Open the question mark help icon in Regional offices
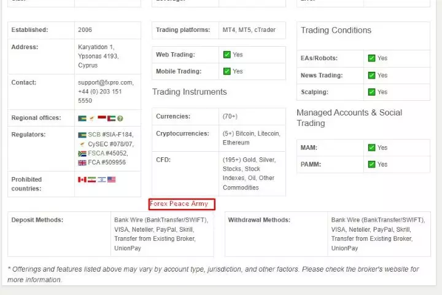This screenshot has height=295, width=442. [x=120, y=119]
